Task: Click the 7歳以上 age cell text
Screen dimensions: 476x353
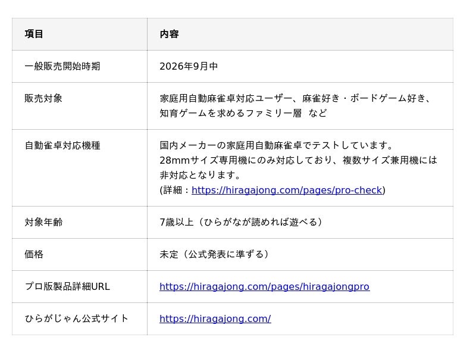Action: click(x=241, y=223)
